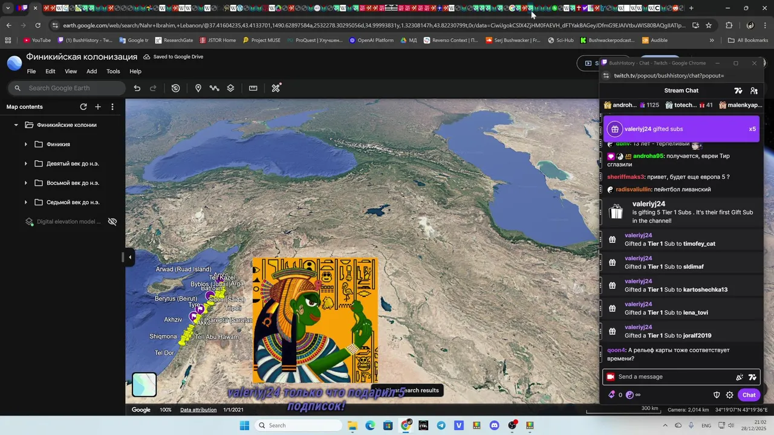The height and width of the screenshot is (435, 774).
Task: Click the moderator shield icon in chat
Action: (x=717, y=395)
